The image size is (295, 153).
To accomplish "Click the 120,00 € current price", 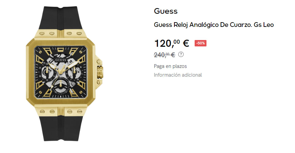I will pos(172,43).
